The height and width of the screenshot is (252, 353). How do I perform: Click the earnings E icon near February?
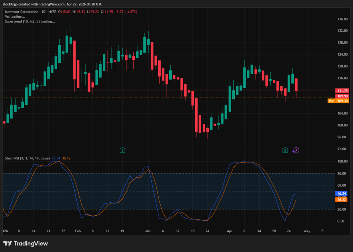[x=122, y=150]
